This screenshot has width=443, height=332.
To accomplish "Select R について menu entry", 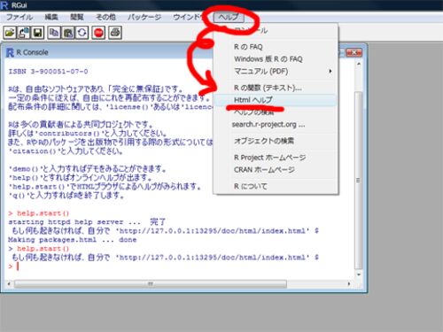I will tap(276, 186).
